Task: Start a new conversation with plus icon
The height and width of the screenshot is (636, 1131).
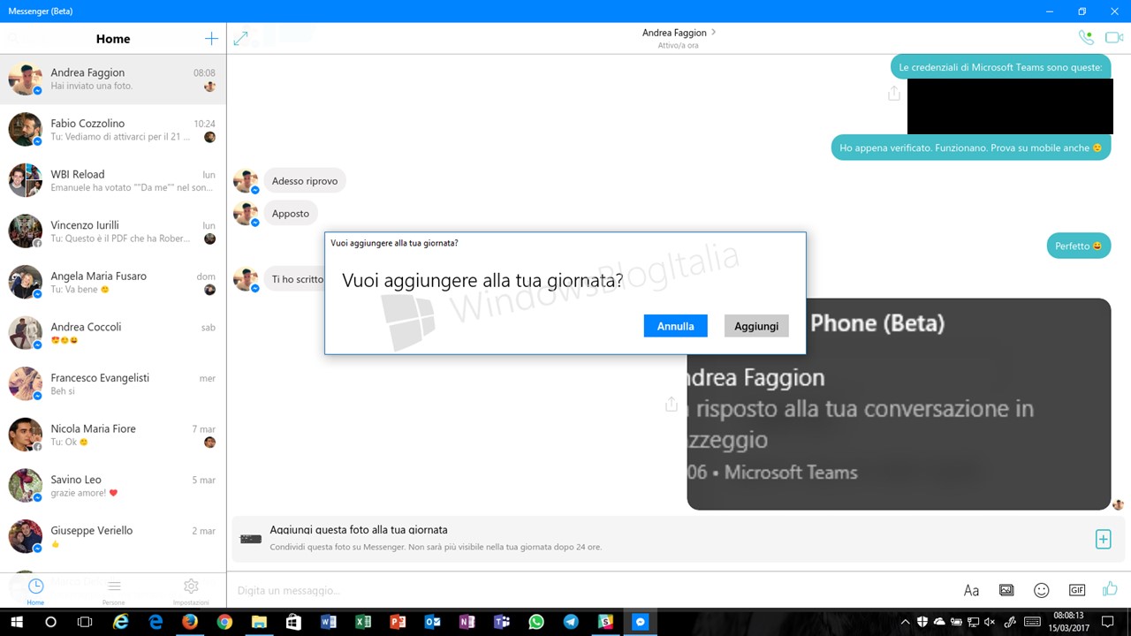Action: [211, 39]
